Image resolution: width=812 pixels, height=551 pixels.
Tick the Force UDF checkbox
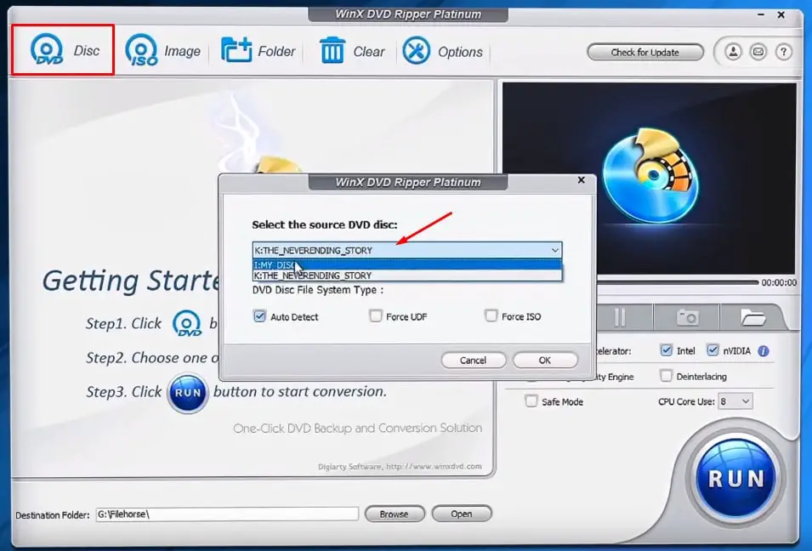pos(376,315)
